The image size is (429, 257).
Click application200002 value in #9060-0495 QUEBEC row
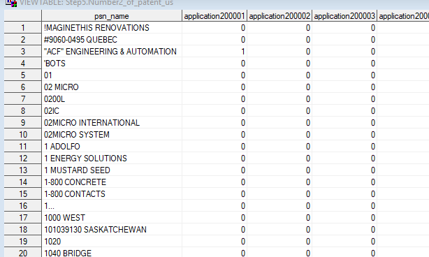coord(279,40)
